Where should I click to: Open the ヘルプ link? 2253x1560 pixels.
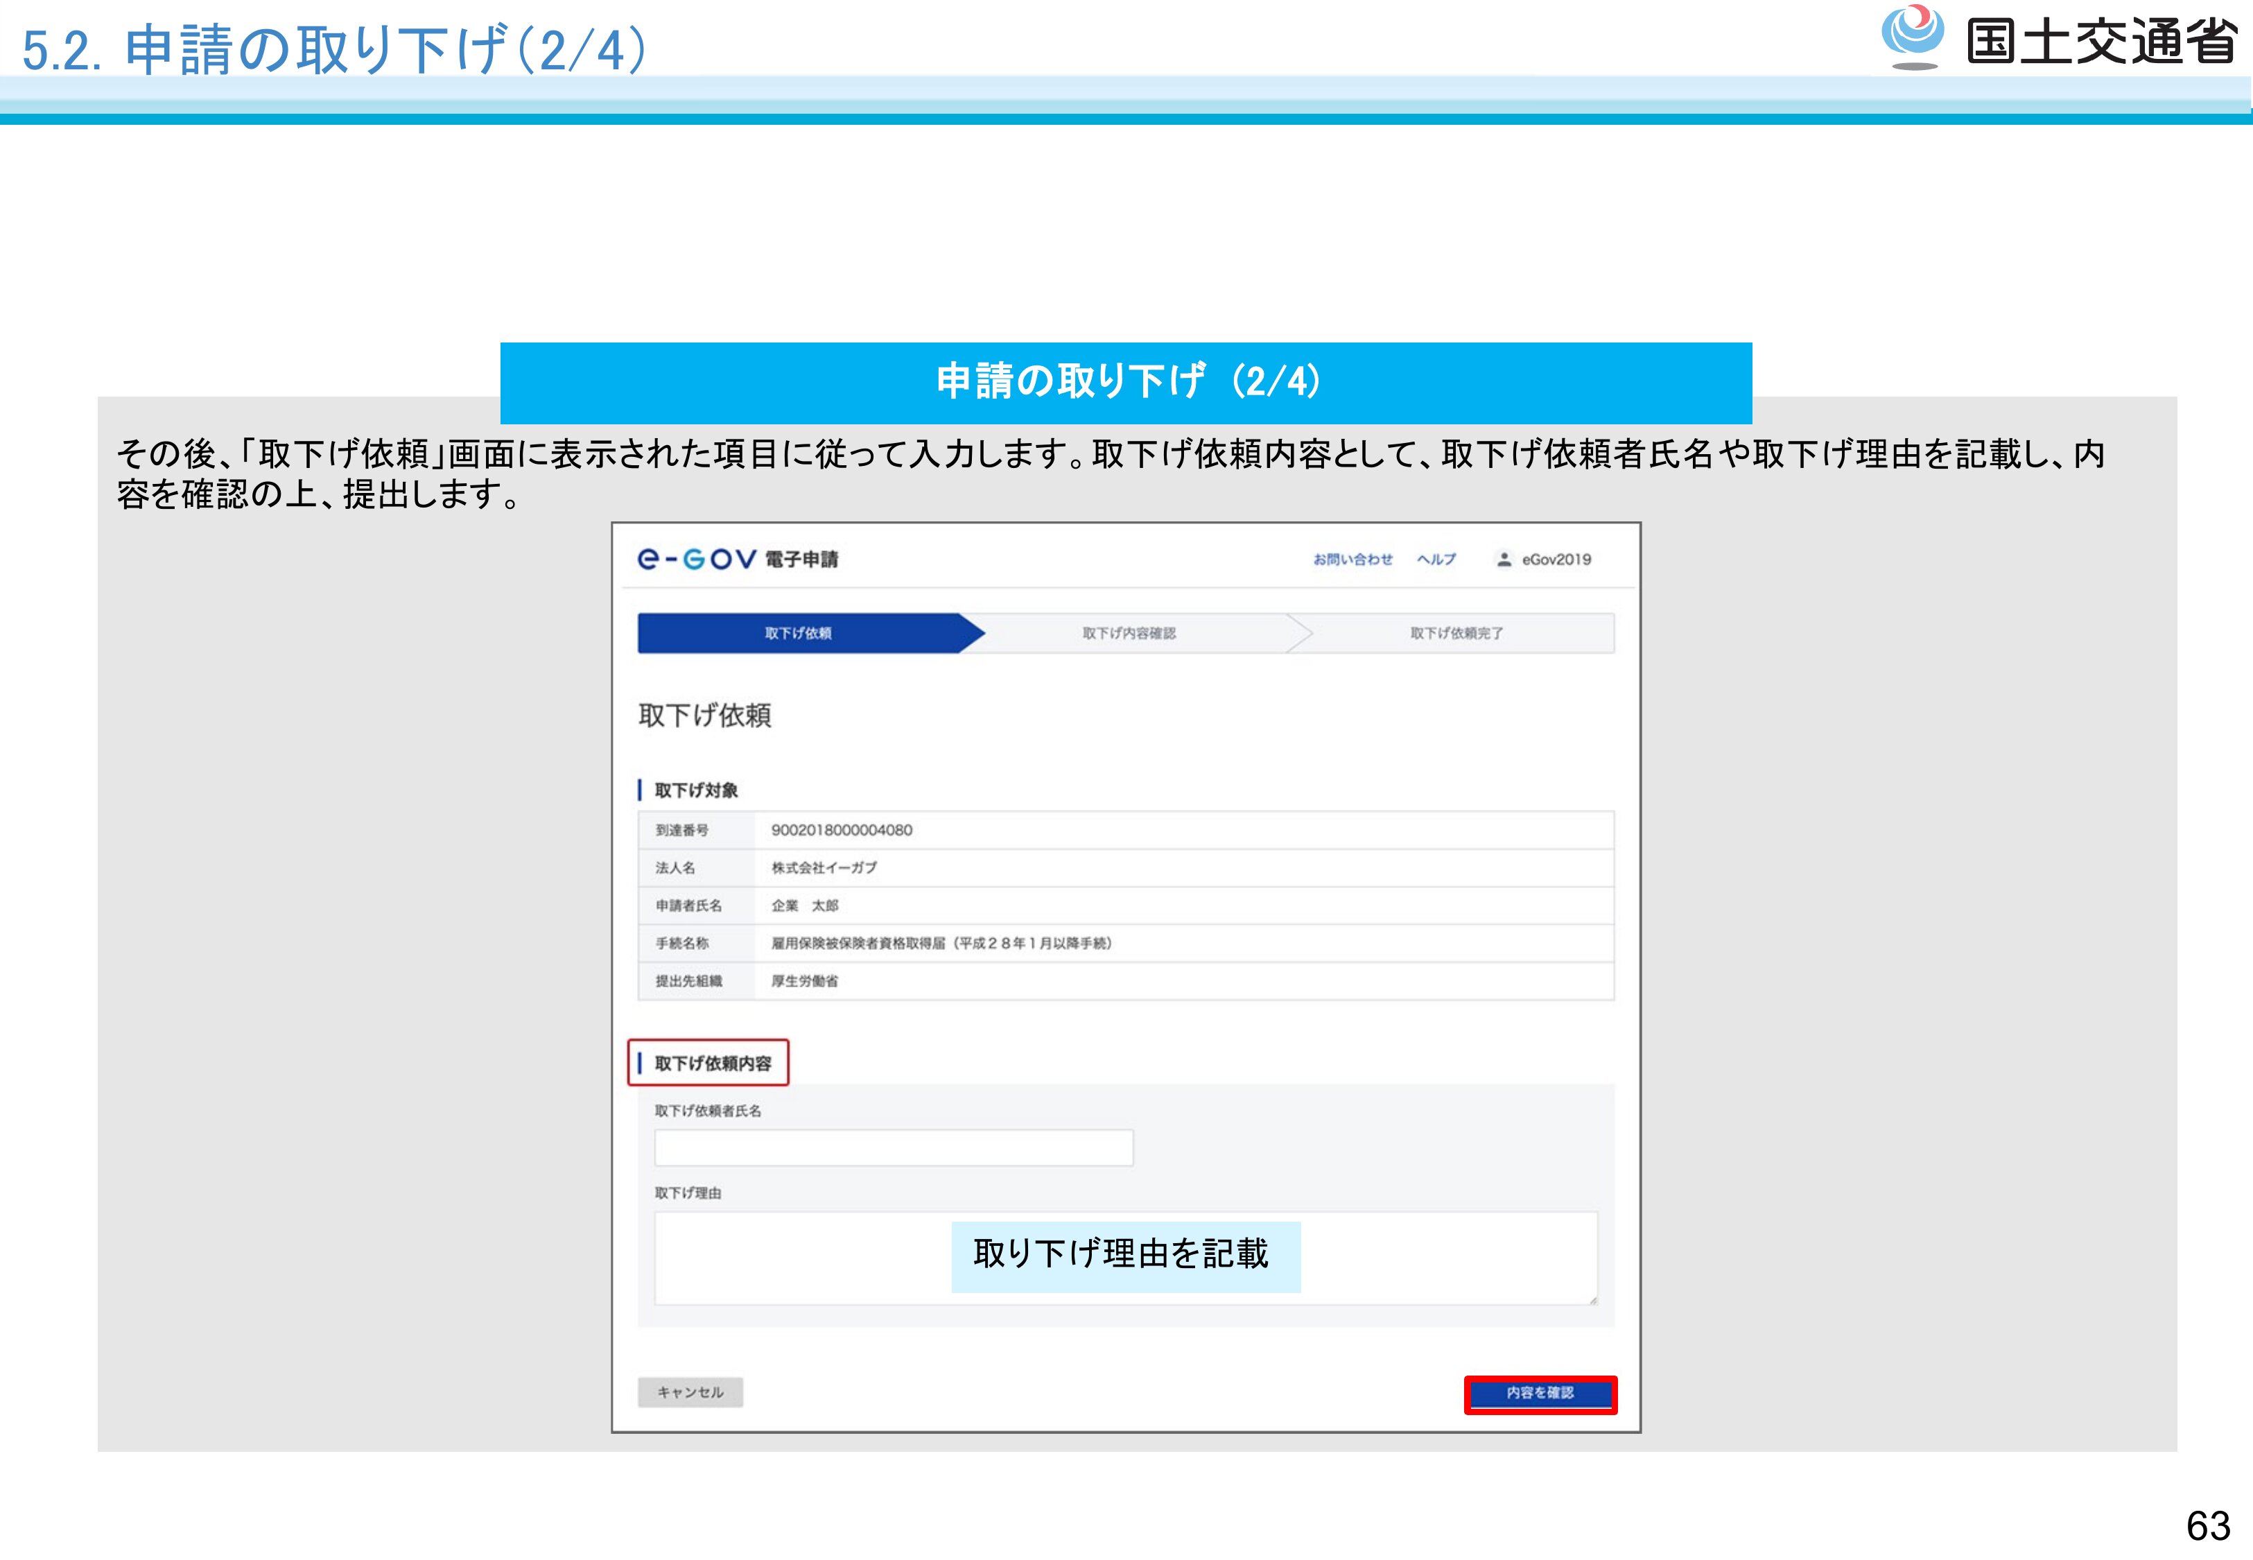click(x=1436, y=559)
